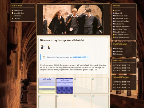
Task: Open the About Me Test link
Action: (x=19, y=13)
